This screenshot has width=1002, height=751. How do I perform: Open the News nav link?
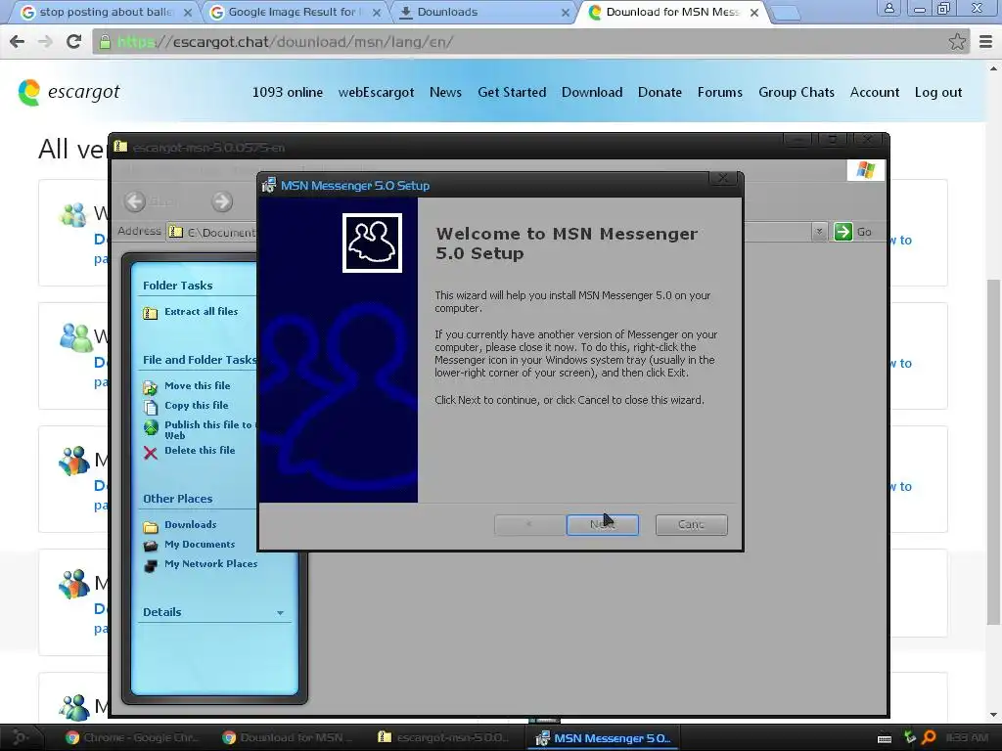point(445,93)
